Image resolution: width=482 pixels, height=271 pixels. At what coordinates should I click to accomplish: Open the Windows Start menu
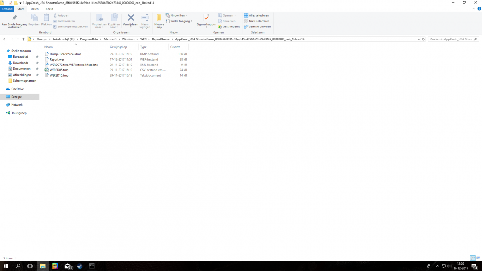coord(5,266)
